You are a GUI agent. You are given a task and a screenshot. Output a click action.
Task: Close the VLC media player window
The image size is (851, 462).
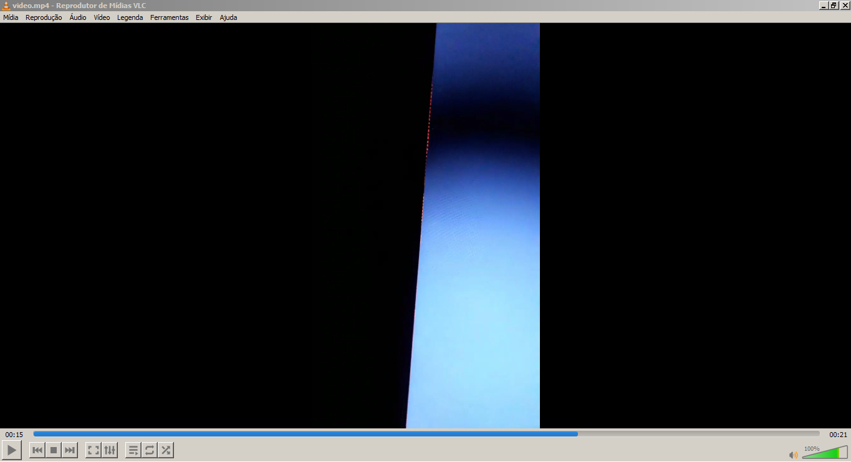click(845, 6)
